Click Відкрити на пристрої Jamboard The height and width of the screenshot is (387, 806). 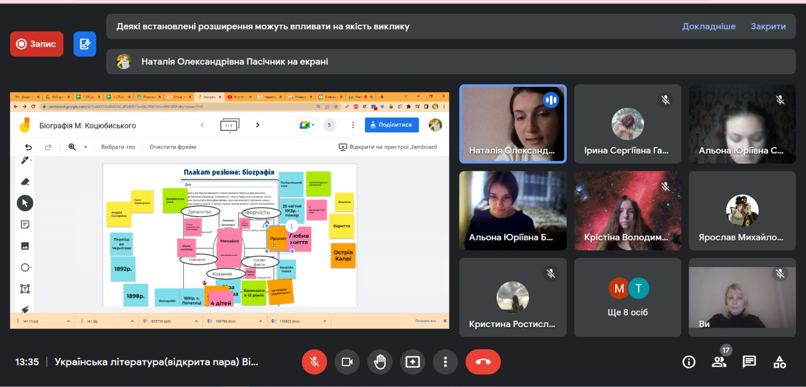click(387, 147)
